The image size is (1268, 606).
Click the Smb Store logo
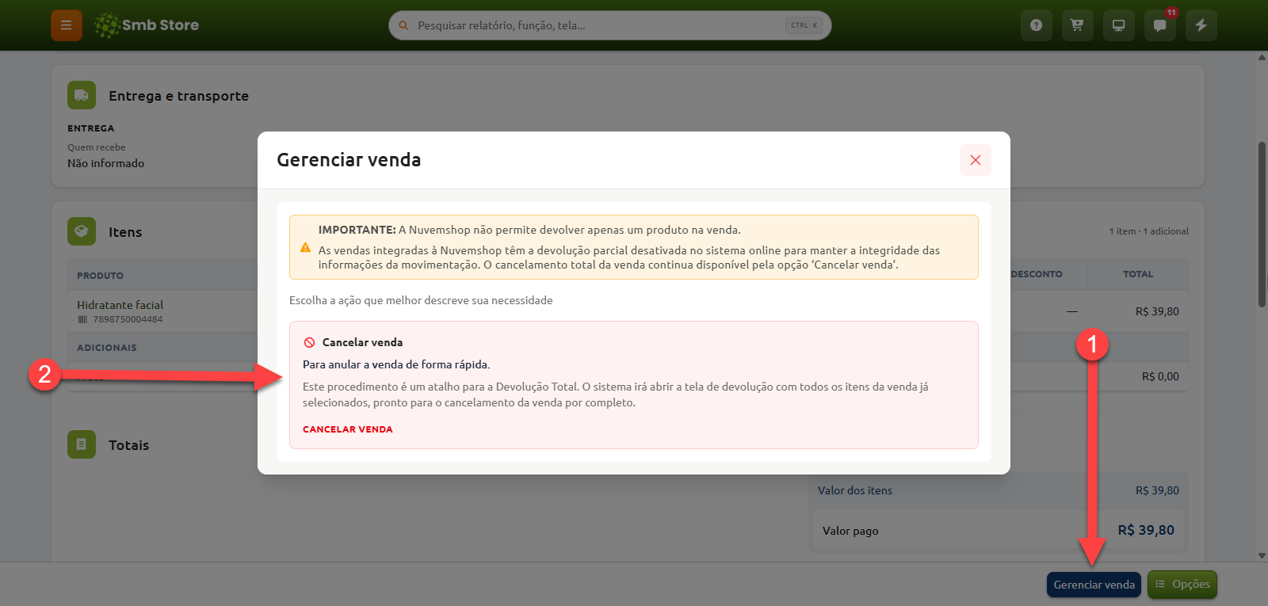147,25
